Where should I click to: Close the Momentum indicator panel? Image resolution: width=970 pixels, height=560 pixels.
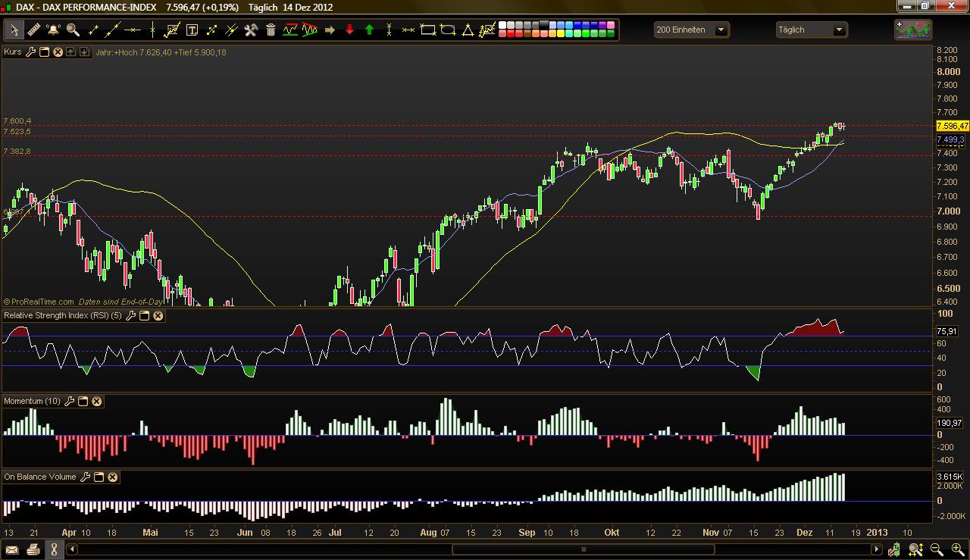(97, 401)
